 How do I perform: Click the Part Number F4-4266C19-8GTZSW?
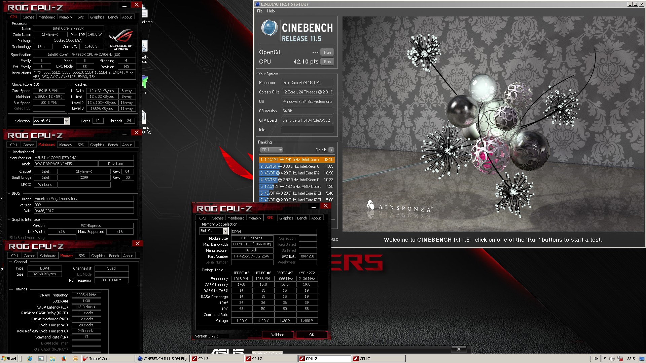coord(252,256)
